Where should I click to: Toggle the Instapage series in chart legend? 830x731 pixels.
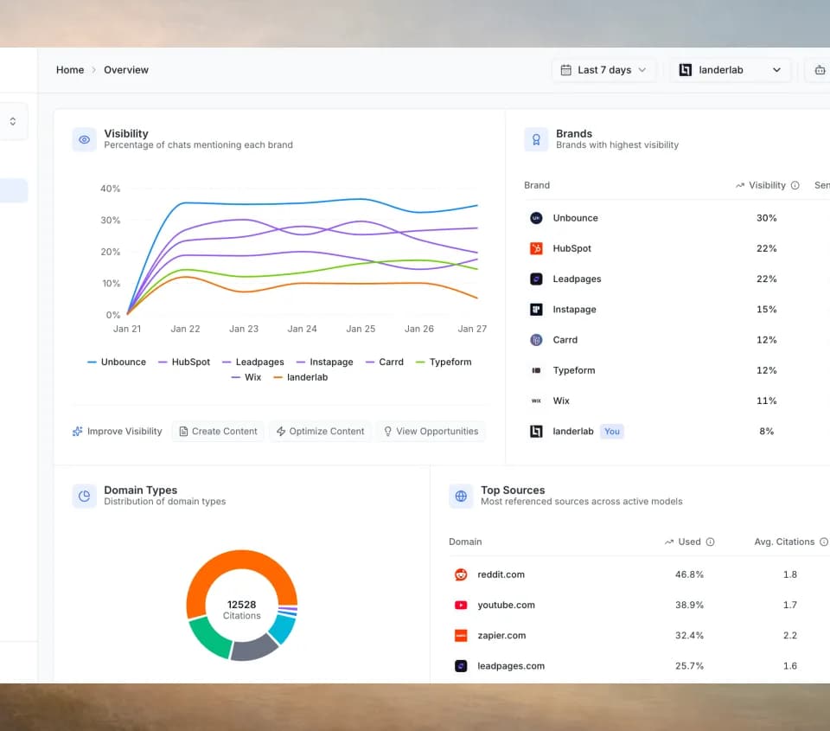coord(324,362)
